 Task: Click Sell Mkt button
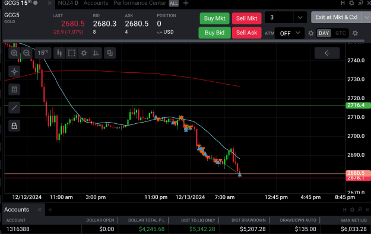click(246, 18)
